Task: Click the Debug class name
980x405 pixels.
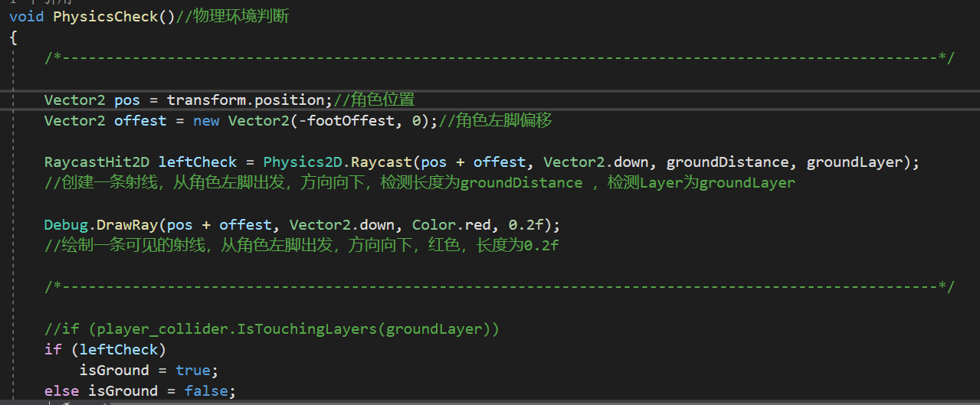Action: point(66,224)
